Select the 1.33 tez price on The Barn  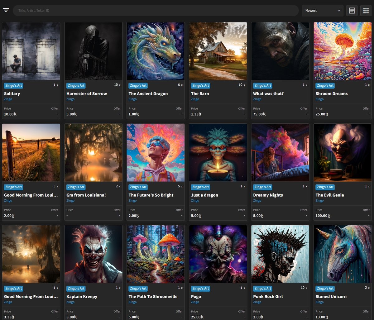pyautogui.click(x=196, y=114)
